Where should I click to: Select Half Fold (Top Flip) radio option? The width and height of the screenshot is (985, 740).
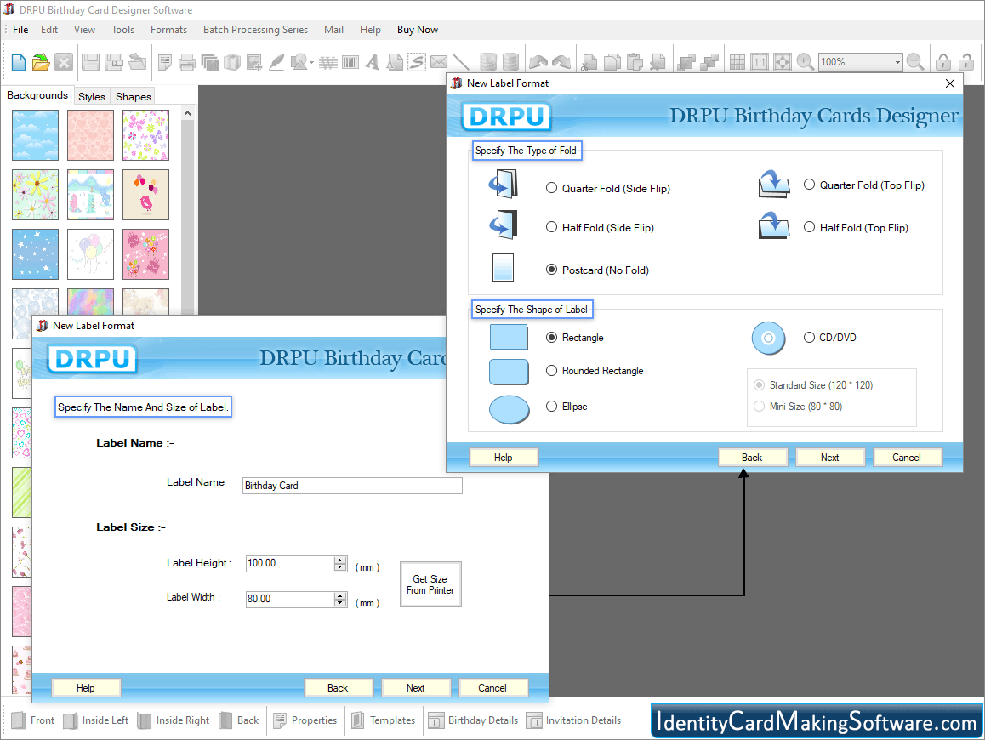pos(809,227)
